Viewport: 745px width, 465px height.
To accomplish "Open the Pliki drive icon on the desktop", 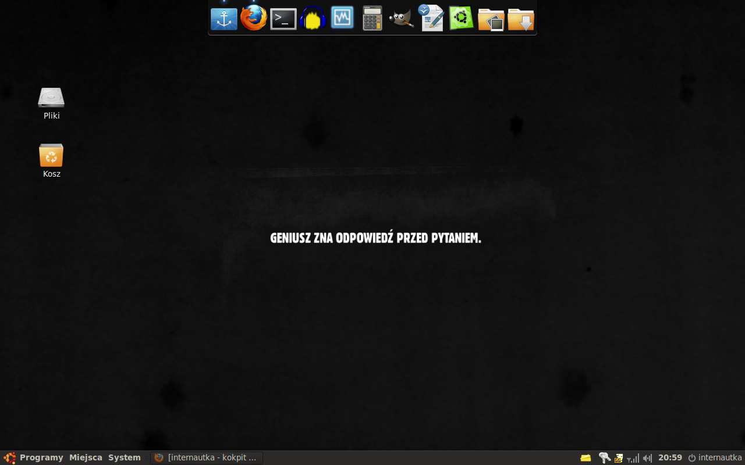I will 51,98.
